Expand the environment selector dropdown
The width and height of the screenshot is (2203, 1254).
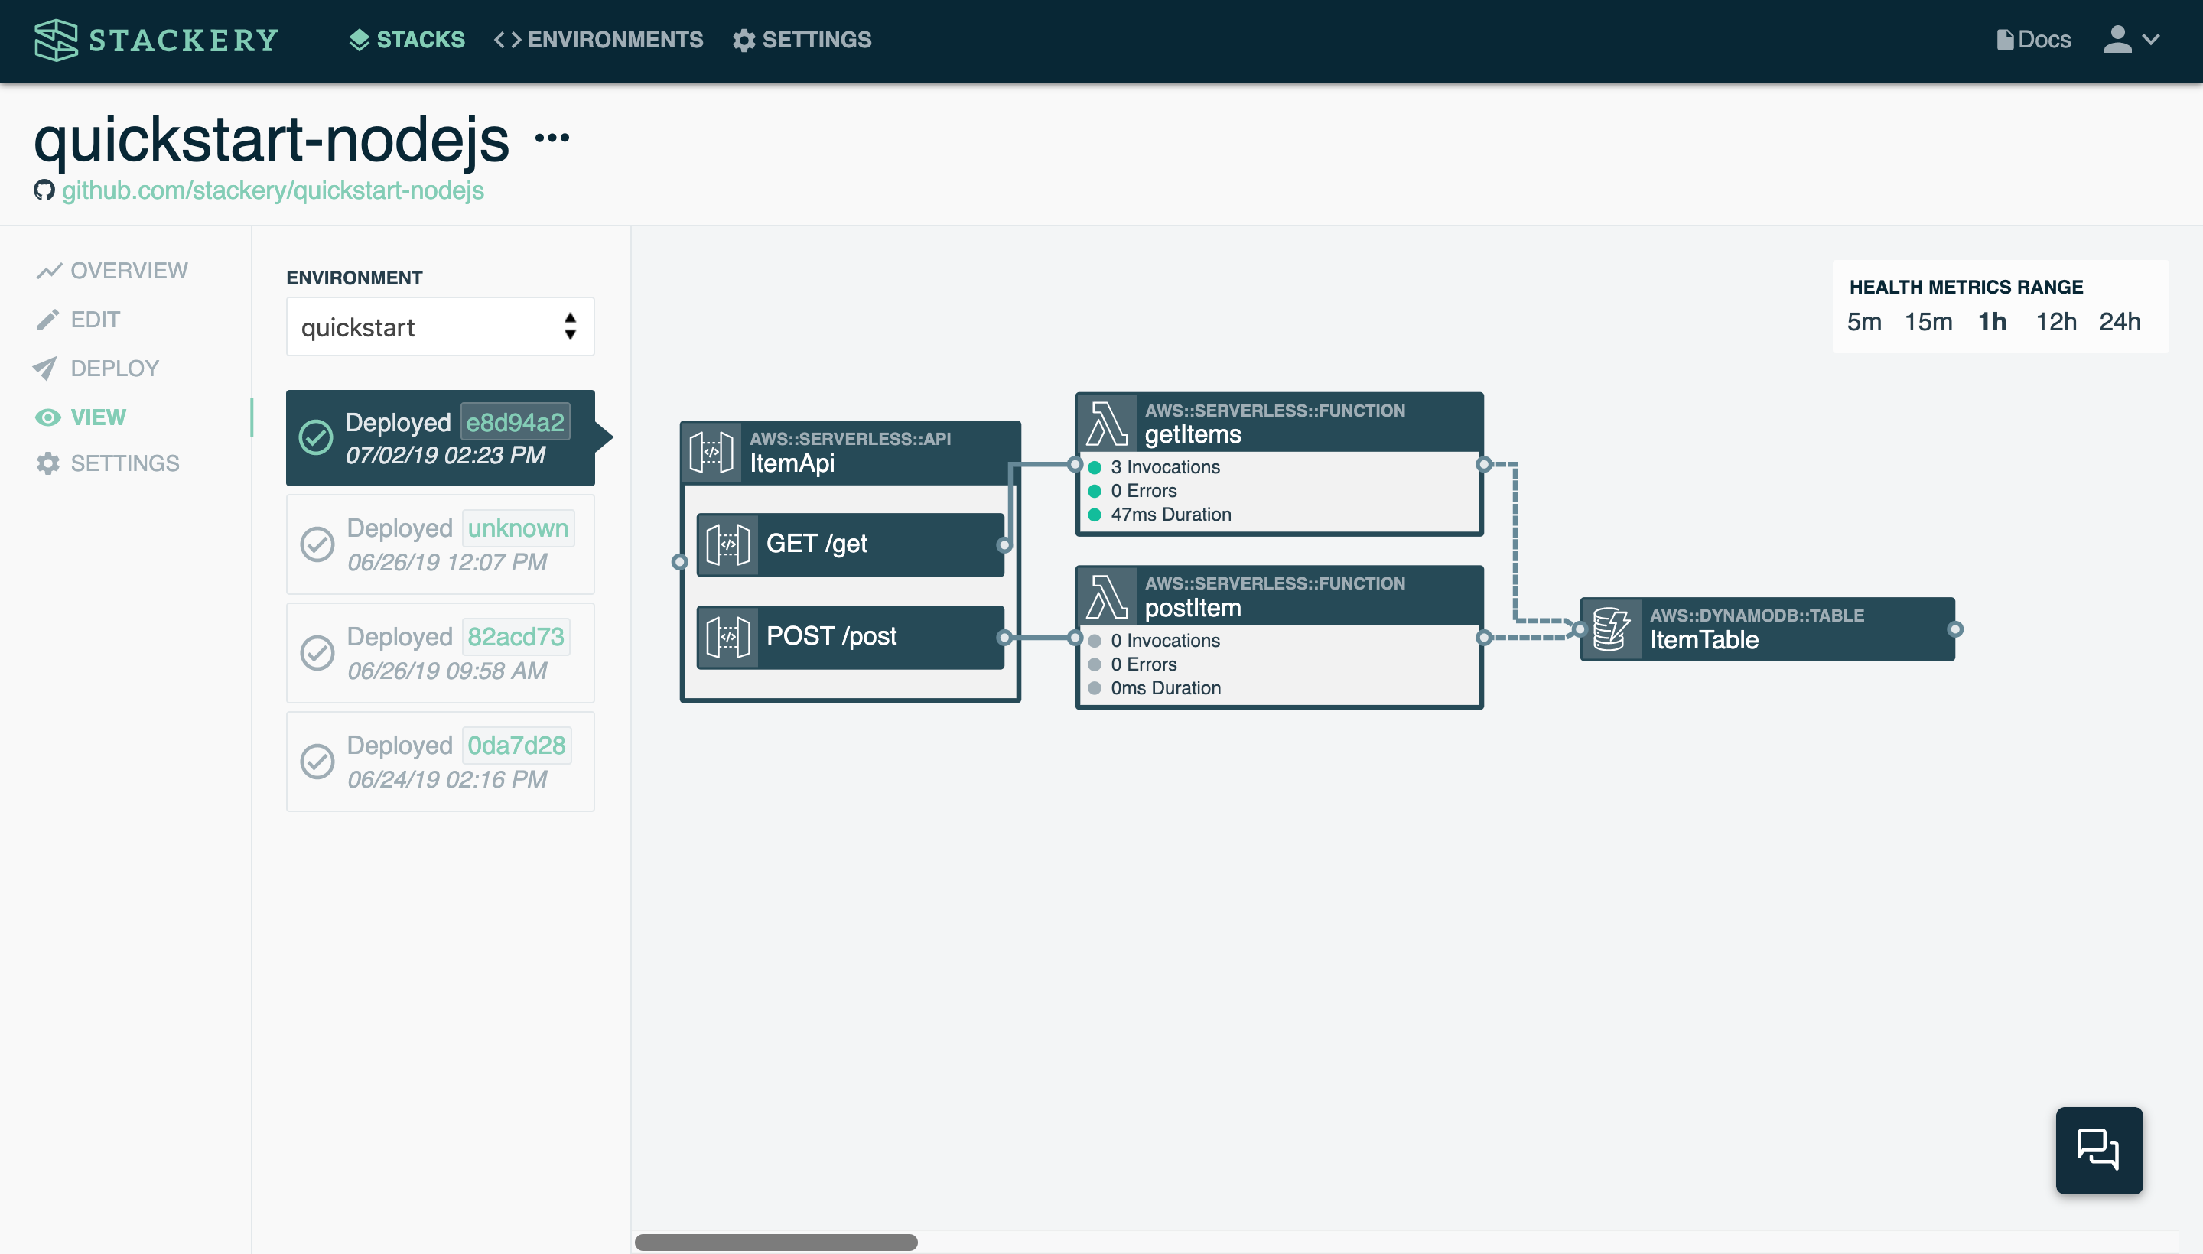[x=439, y=326]
